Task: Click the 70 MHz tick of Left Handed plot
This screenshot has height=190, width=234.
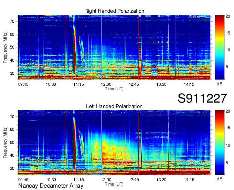Action: tap(12, 117)
